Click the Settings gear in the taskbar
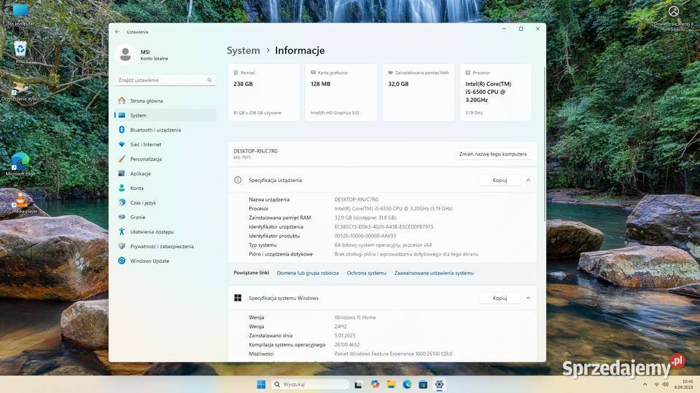The width and height of the screenshot is (700, 393). 439,384
